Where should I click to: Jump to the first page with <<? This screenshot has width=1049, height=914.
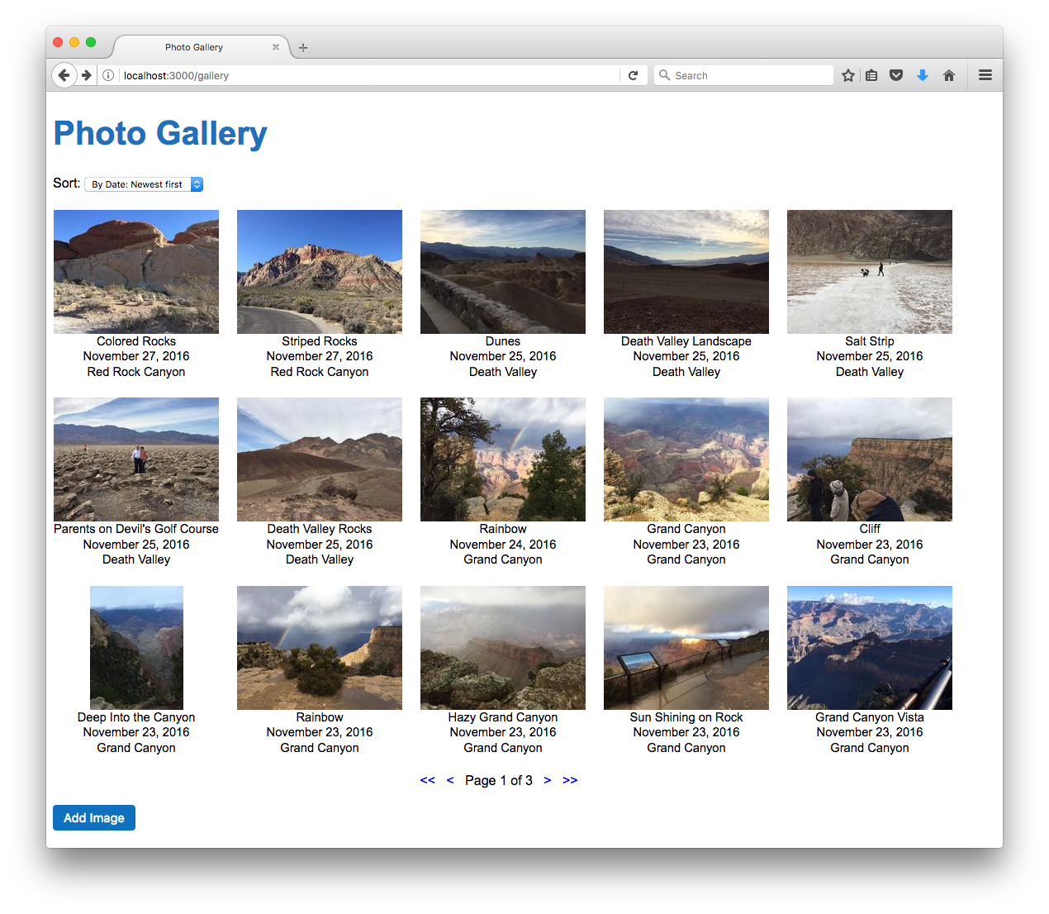coord(427,780)
